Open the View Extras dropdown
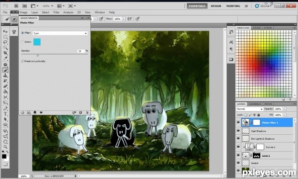Screen dimensions: 298x179 pos(35,6)
